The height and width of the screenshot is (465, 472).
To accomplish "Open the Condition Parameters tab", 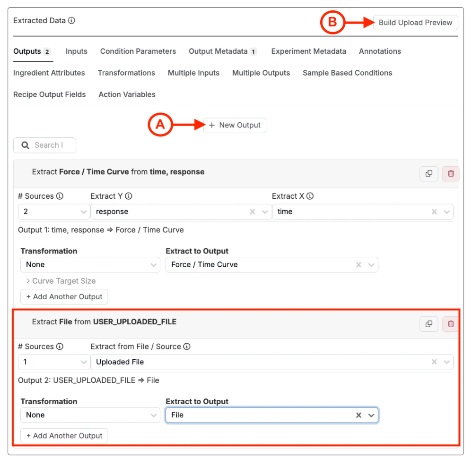I will pyautogui.click(x=138, y=51).
